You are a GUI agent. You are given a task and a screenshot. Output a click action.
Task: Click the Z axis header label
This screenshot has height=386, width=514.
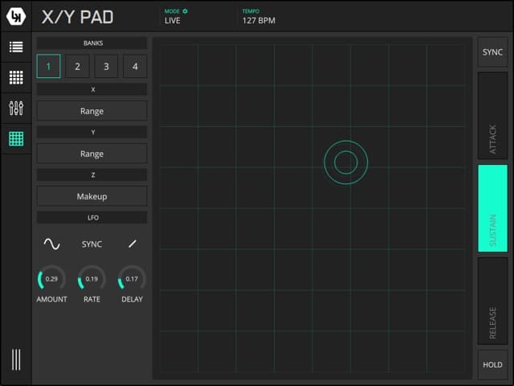coord(92,175)
